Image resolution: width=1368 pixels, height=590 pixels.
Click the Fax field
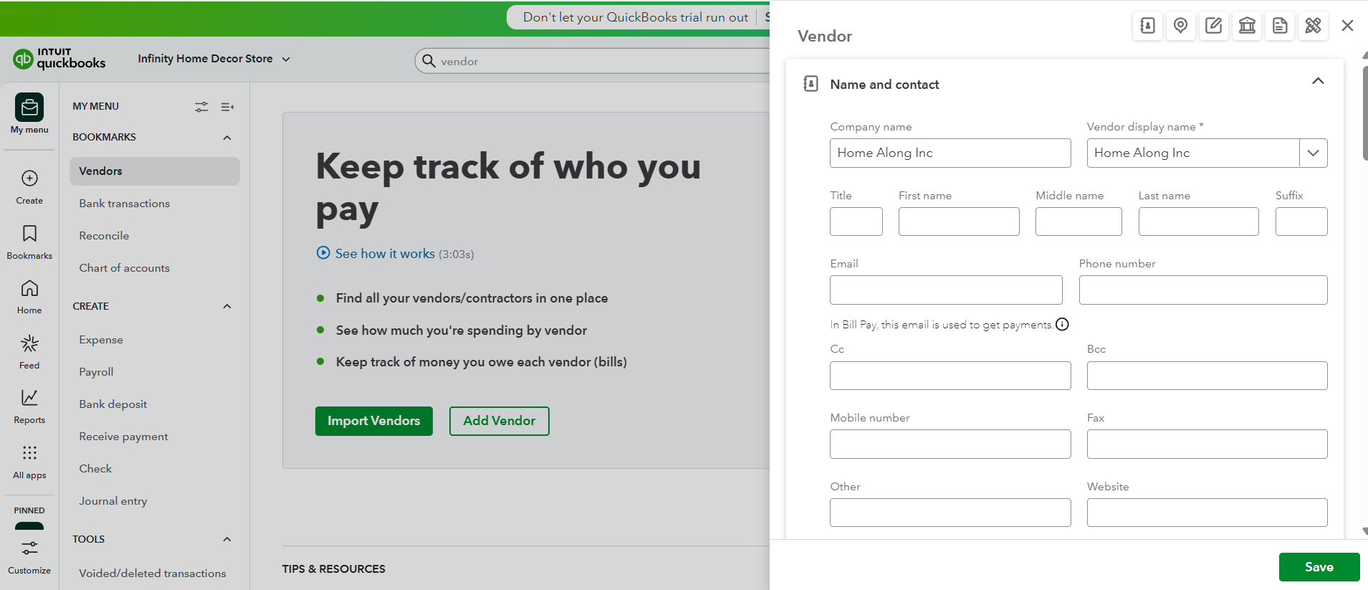[1207, 444]
